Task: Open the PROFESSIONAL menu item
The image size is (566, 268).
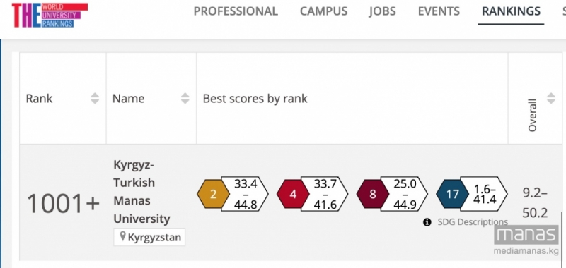Action: tap(236, 11)
